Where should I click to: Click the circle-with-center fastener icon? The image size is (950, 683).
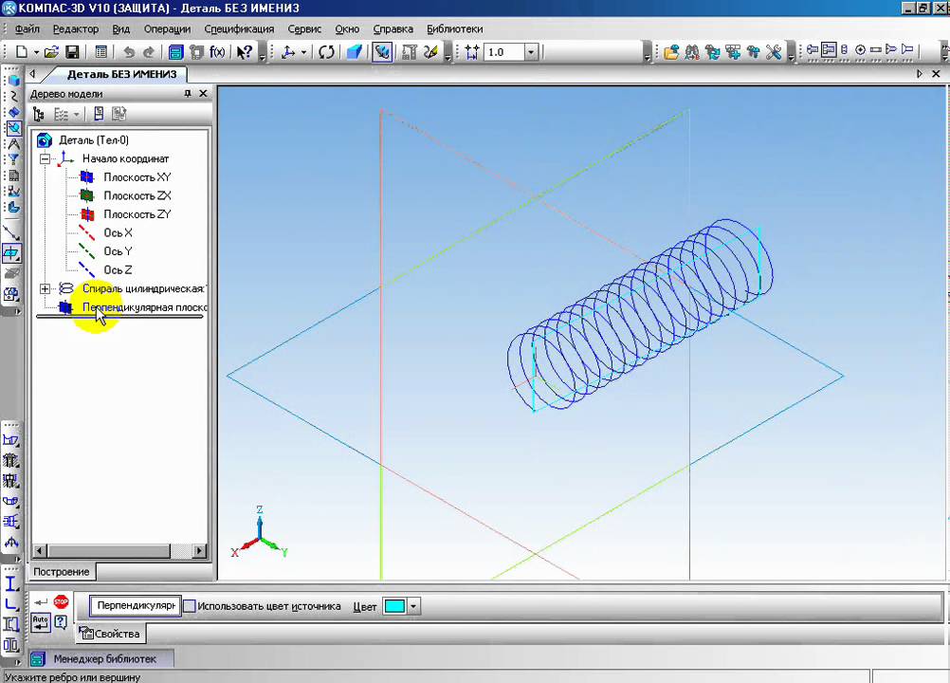click(860, 50)
